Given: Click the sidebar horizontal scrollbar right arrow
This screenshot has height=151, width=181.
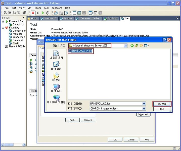Looking at the screenshot, I should (x=24, y=144).
